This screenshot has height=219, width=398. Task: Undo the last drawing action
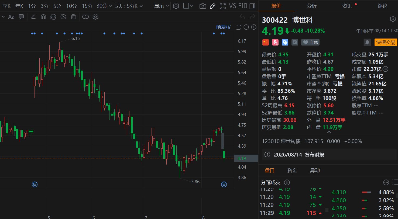242,17
